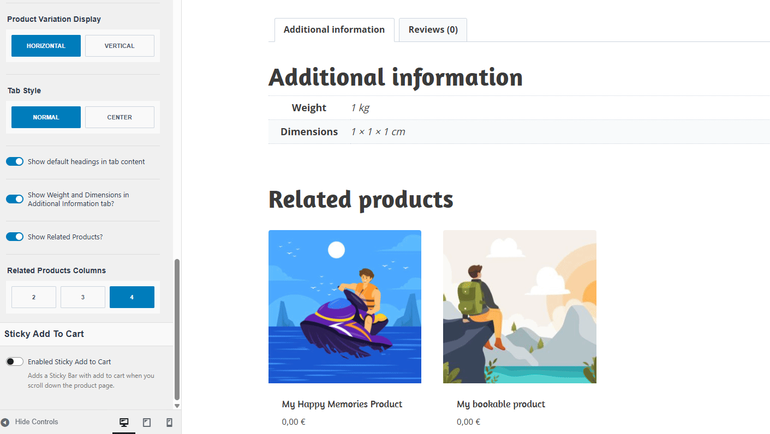Select the Additional information tab
The height and width of the screenshot is (434, 770).
(334, 30)
